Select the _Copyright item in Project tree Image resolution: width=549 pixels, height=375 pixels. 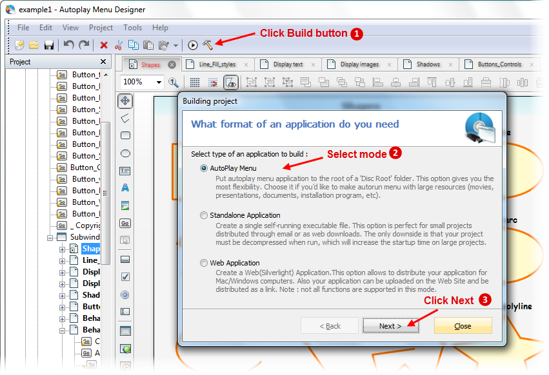coord(85,226)
